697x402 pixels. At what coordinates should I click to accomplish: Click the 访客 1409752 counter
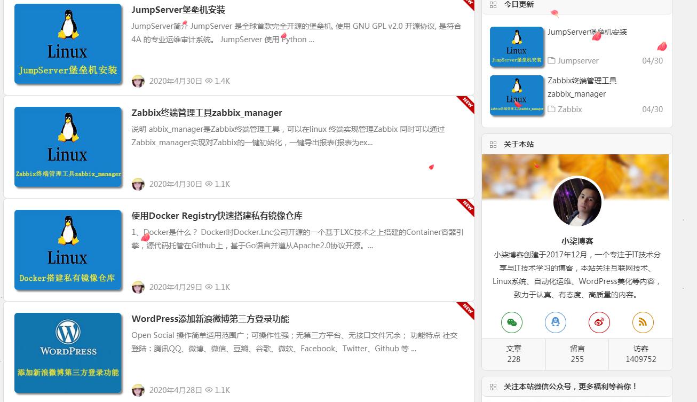640,354
